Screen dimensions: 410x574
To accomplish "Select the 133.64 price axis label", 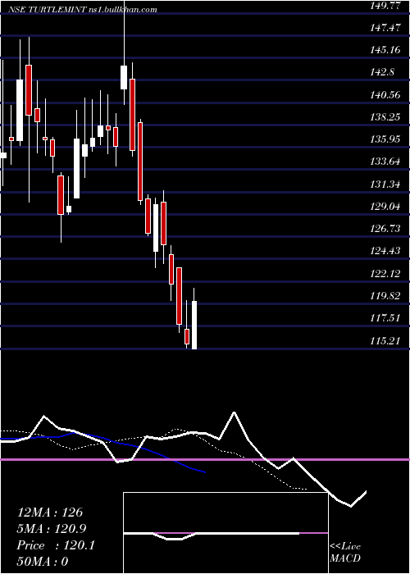I will pos(385,162).
